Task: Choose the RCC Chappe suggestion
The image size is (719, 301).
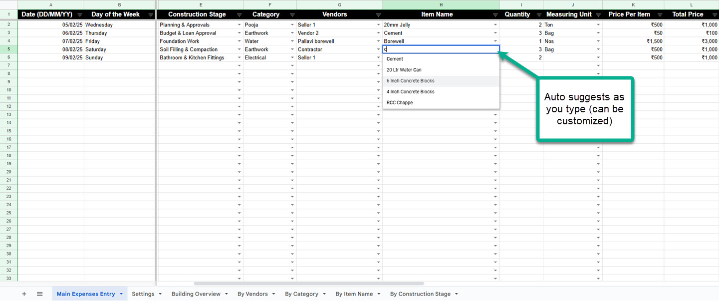Action: 399,102
